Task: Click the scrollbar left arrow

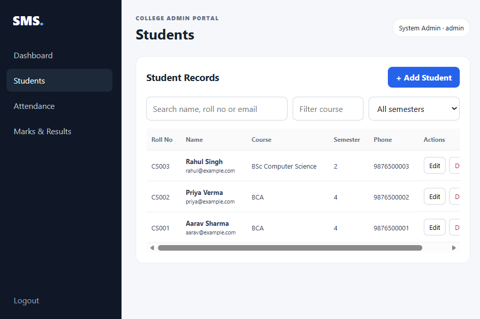Action: [152, 248]
